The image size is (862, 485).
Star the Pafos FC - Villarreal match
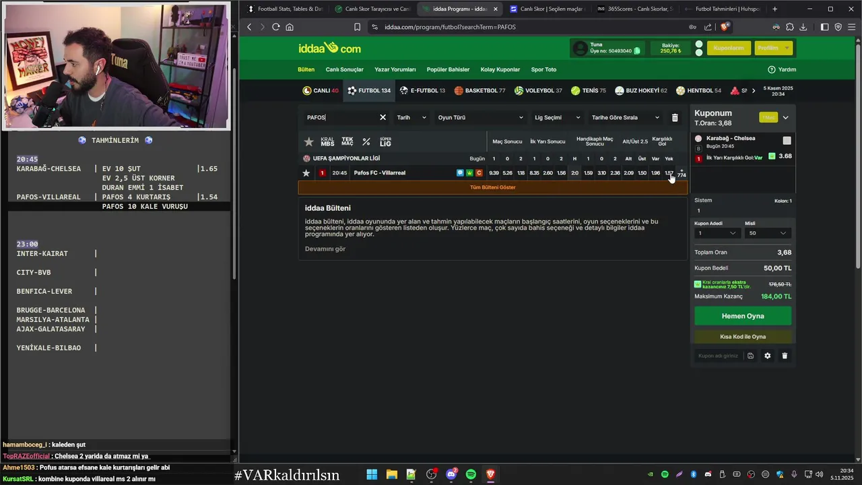click(x=306, y=173)
